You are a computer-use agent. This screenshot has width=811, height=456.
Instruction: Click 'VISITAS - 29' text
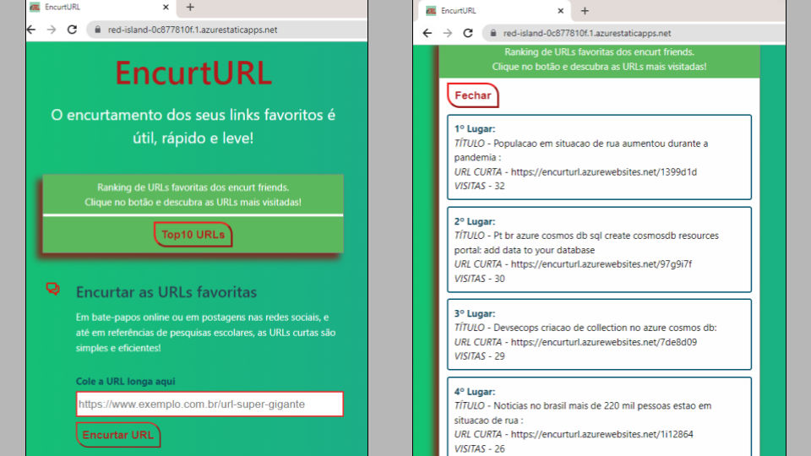tap(479, 356)
